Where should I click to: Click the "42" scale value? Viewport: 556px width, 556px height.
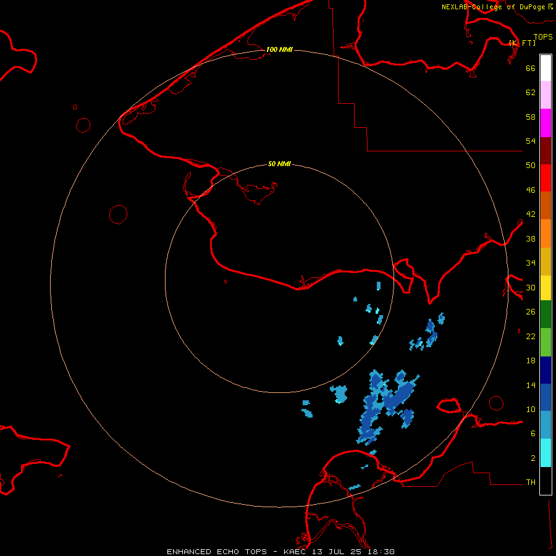[531, 214]
